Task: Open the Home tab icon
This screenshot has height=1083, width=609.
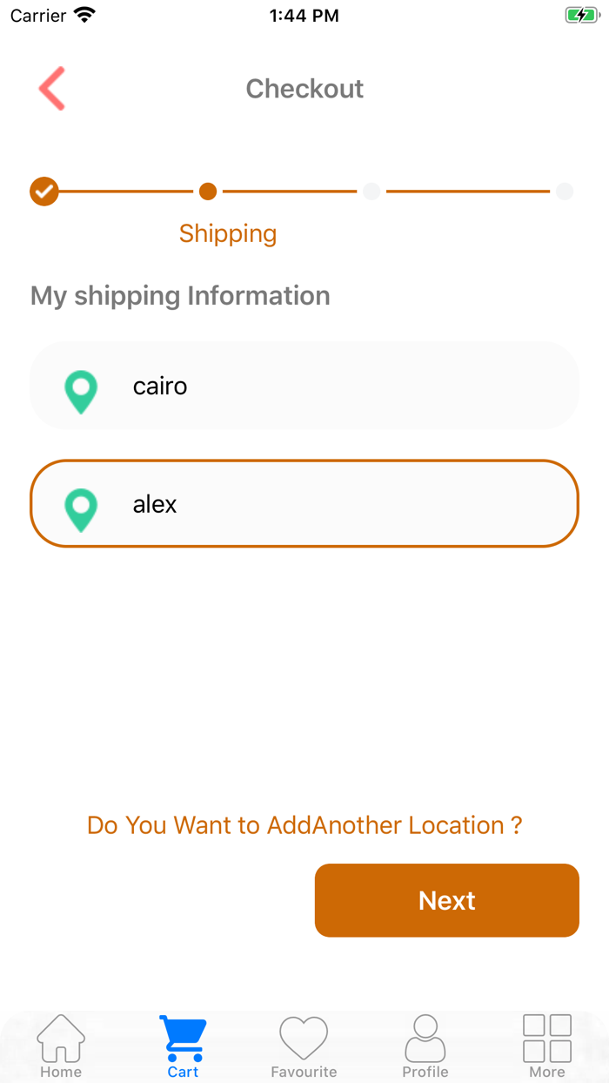Action: [60, 1037]
